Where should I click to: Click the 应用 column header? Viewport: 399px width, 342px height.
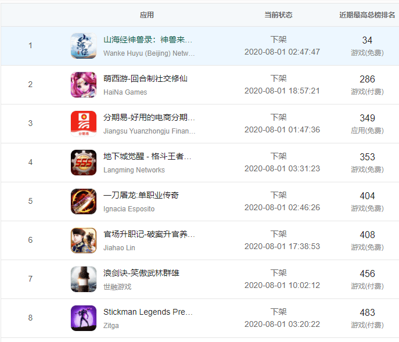147,15
